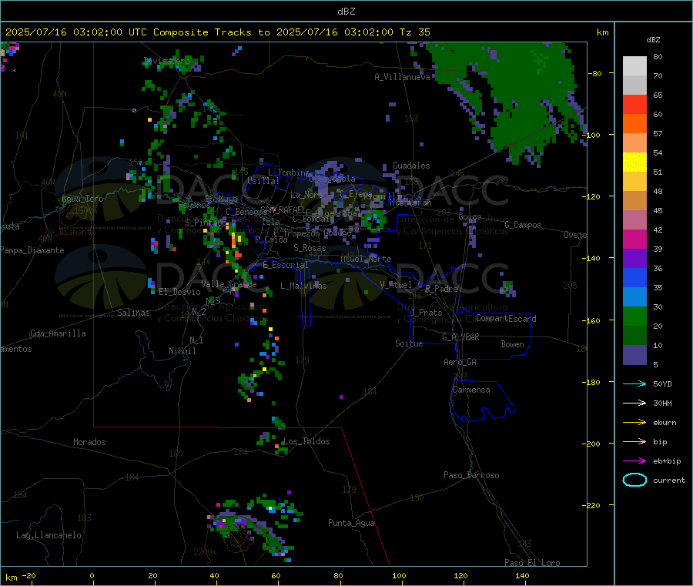The image size is (693, 586).
Task: Click the yellow eburn arrow in legend
Action: [x=634, y=422]
